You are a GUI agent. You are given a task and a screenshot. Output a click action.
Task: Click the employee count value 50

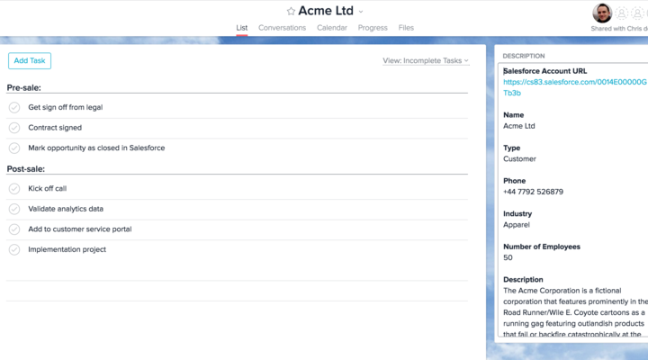coord(508,258)
